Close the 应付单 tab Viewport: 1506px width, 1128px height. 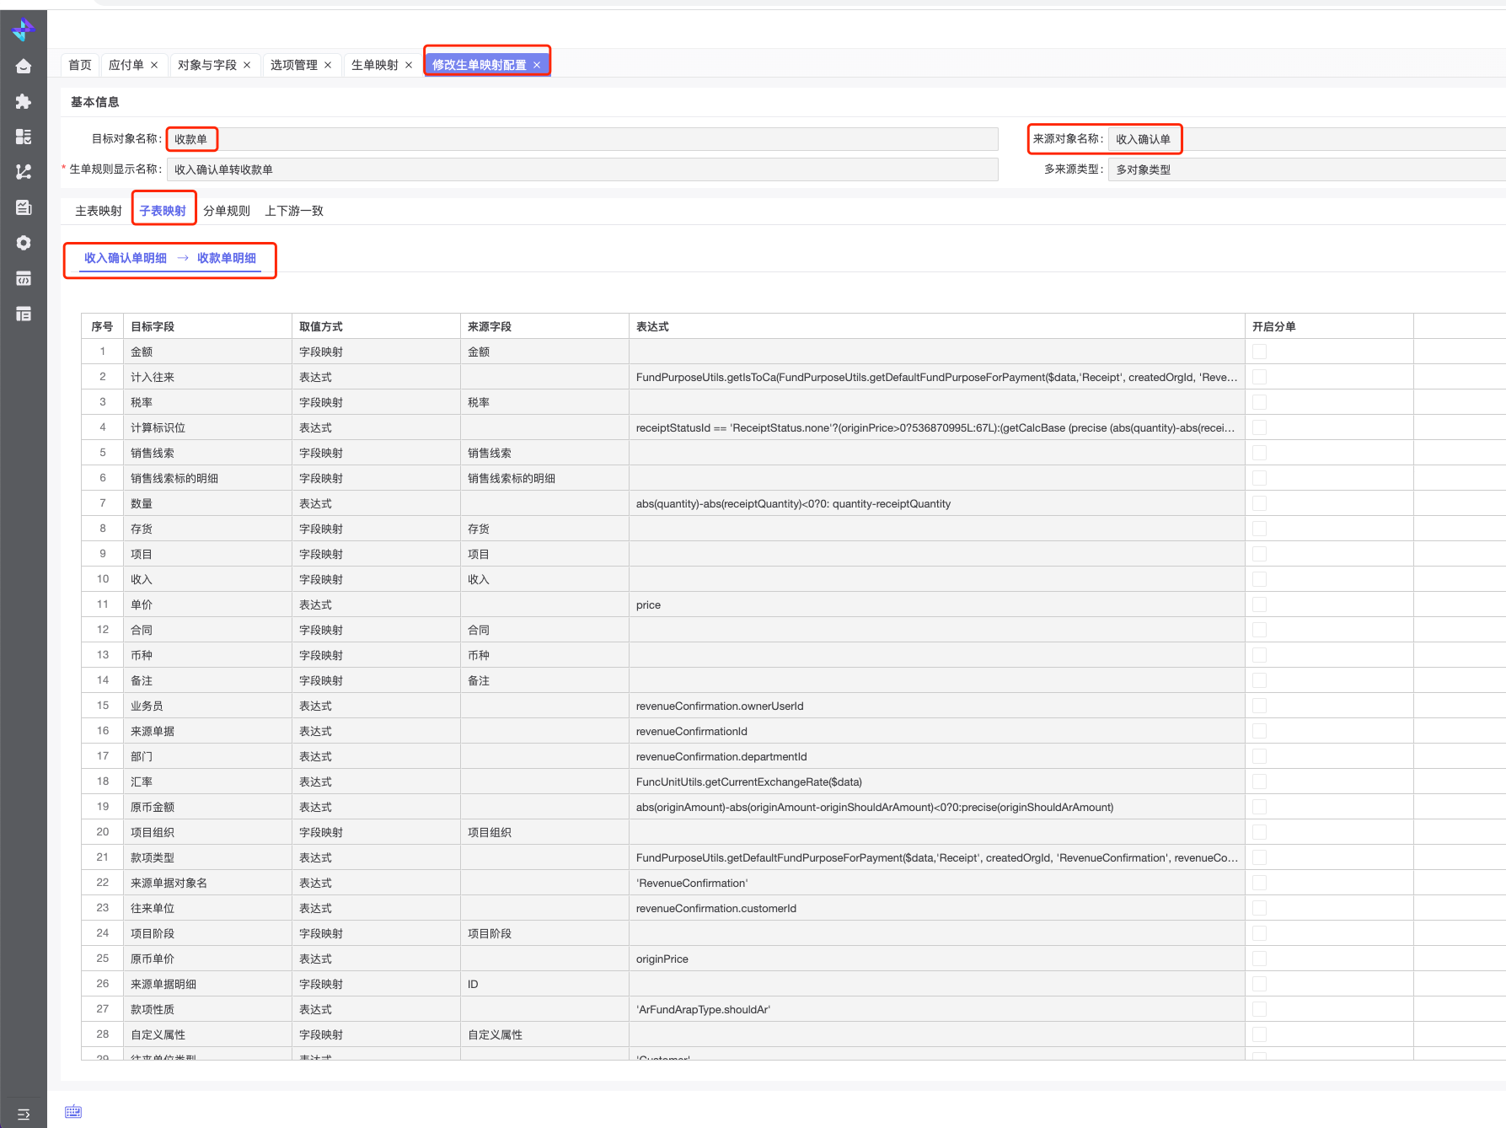pos(154,65)
